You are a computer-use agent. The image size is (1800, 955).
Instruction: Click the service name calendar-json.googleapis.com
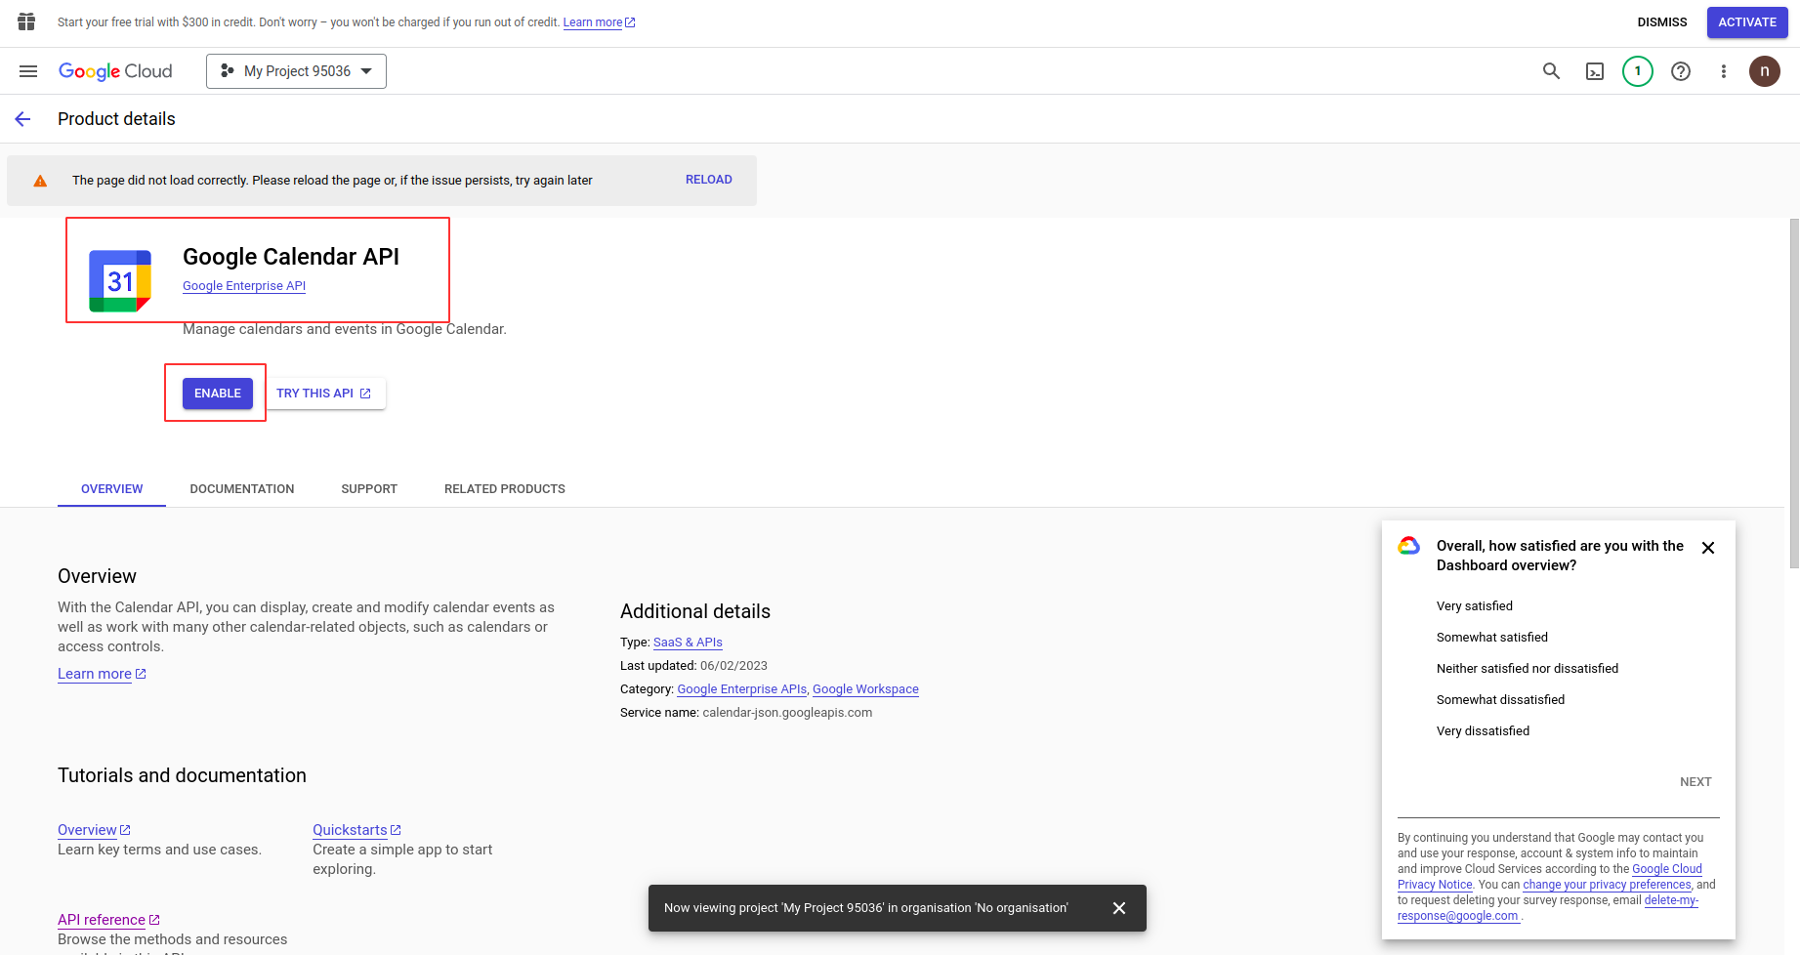tap(787, 713)
